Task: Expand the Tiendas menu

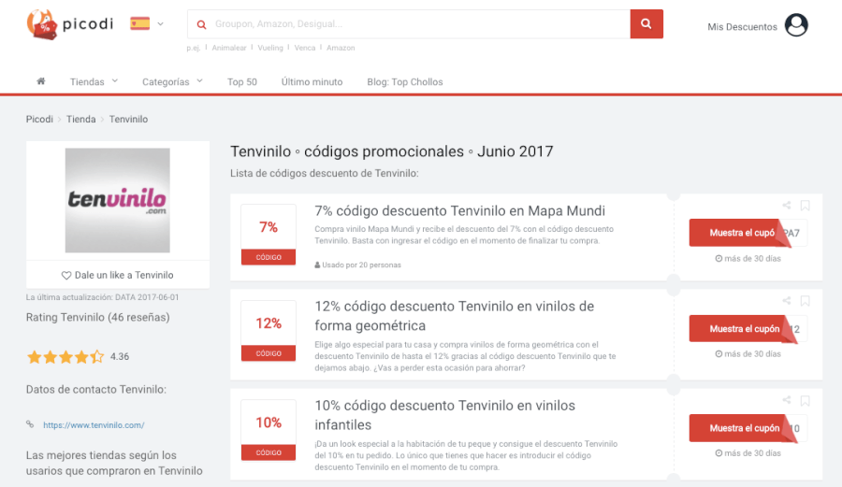Action: click(94, 81)
